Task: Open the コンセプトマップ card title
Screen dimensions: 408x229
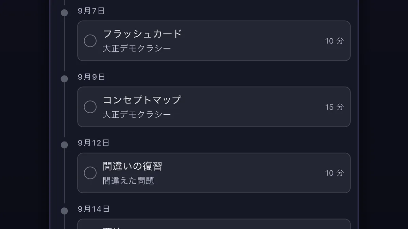Action: pos(142,100)
